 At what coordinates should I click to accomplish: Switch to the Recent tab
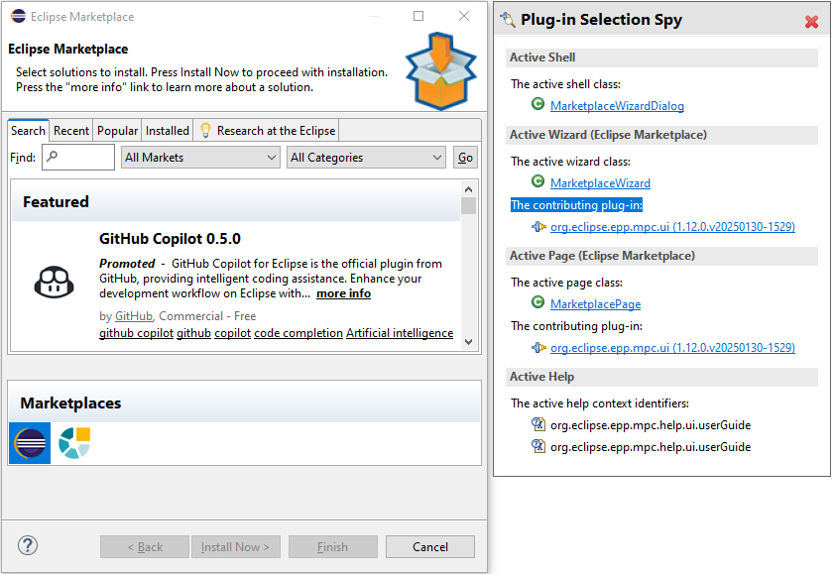(x=71, y=131)
